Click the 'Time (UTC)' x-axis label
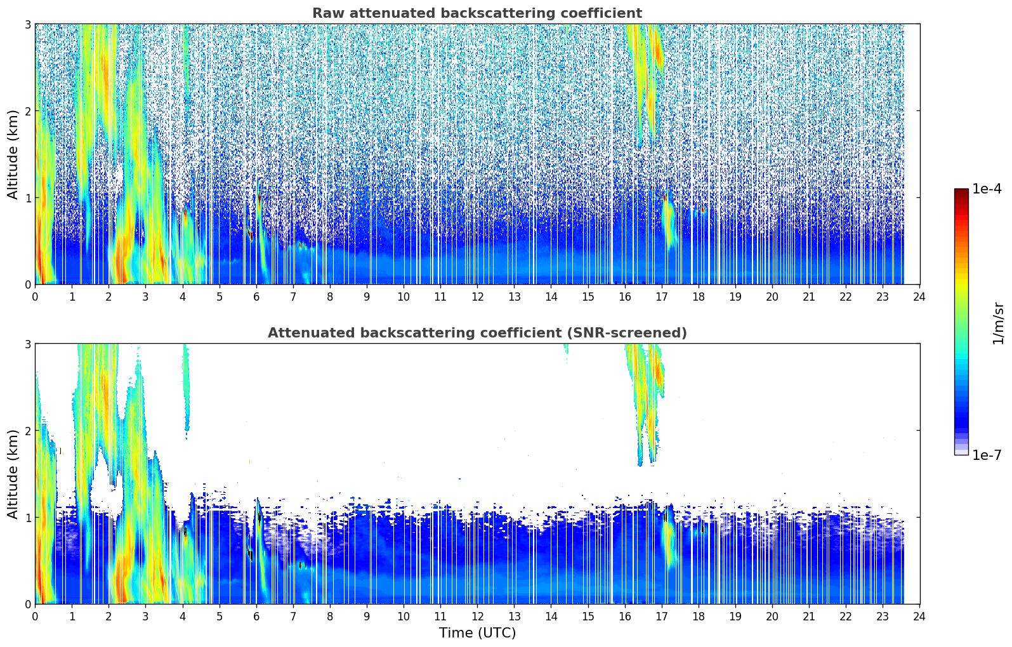This screenshot has height=647, width=1012. click(x=477, y=633)
